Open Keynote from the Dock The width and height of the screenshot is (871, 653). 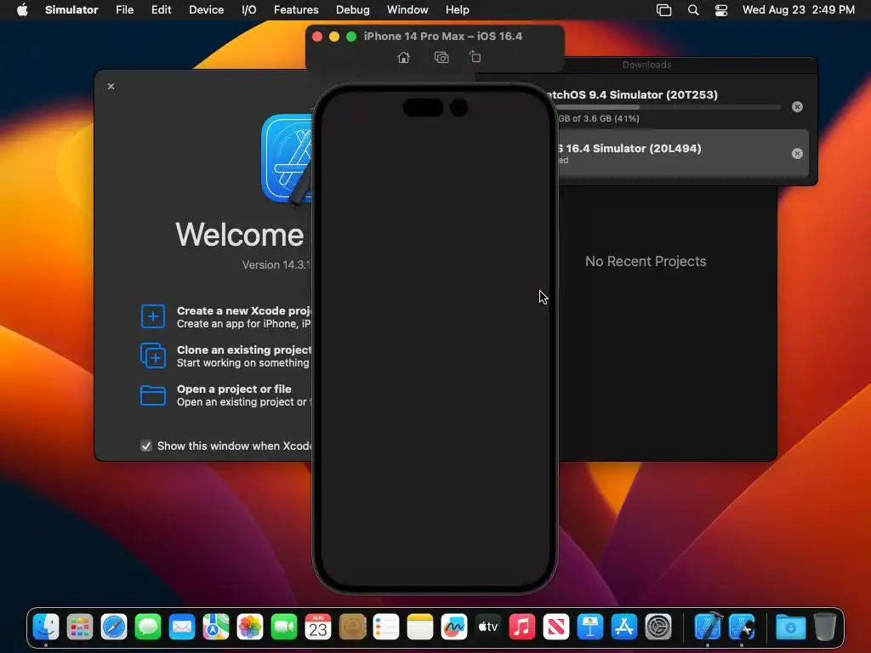590,627
